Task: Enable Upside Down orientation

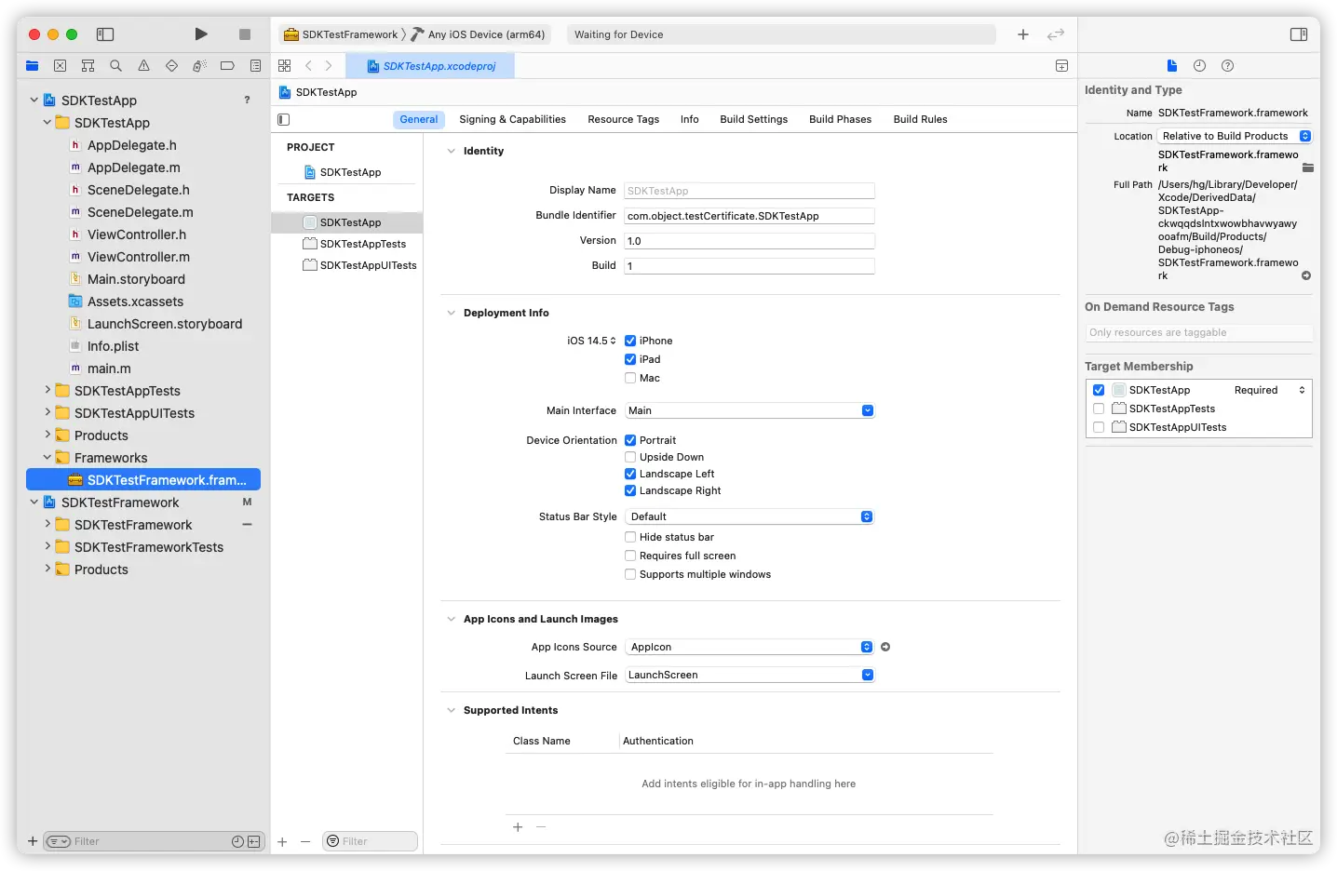Action: 630,457
